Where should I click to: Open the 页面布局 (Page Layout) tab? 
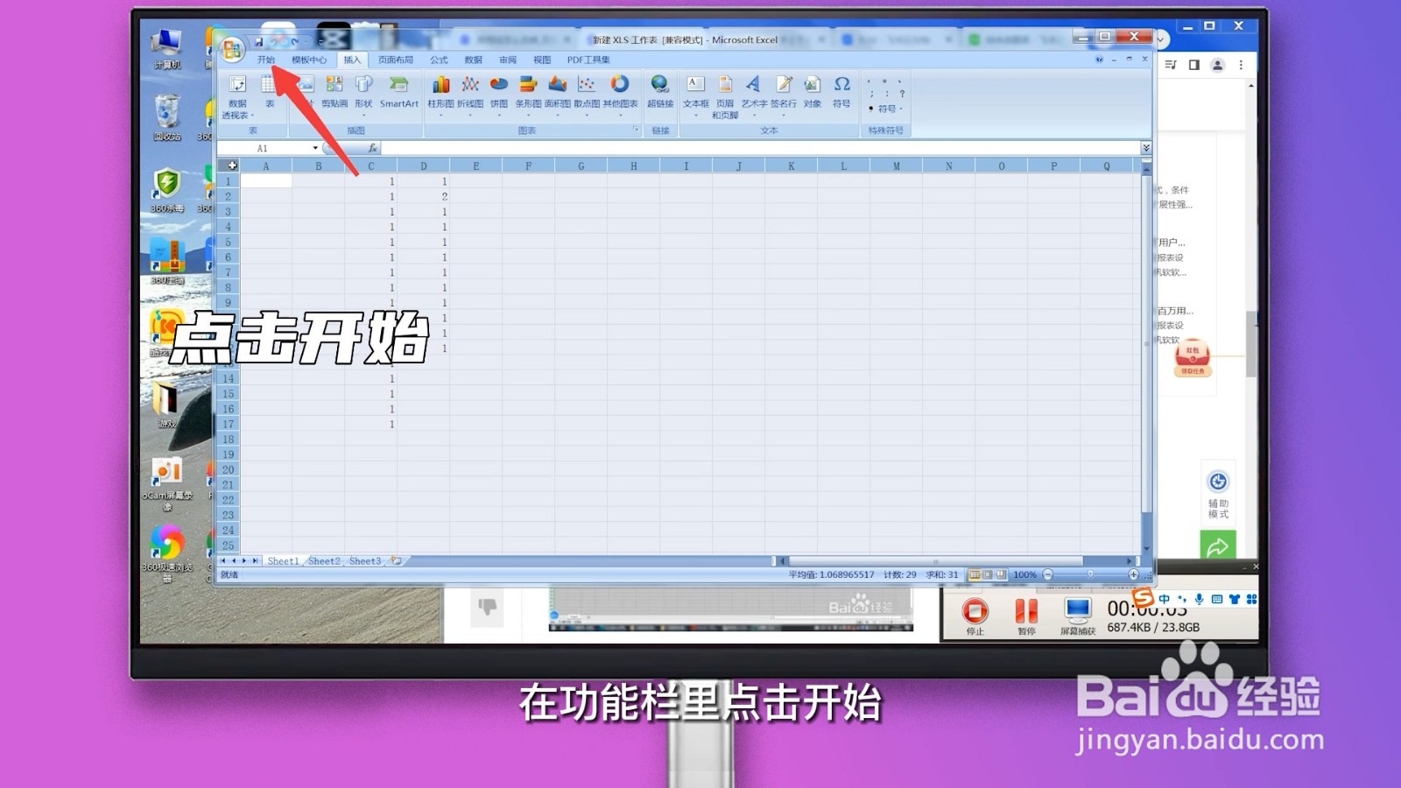(396, 60)
